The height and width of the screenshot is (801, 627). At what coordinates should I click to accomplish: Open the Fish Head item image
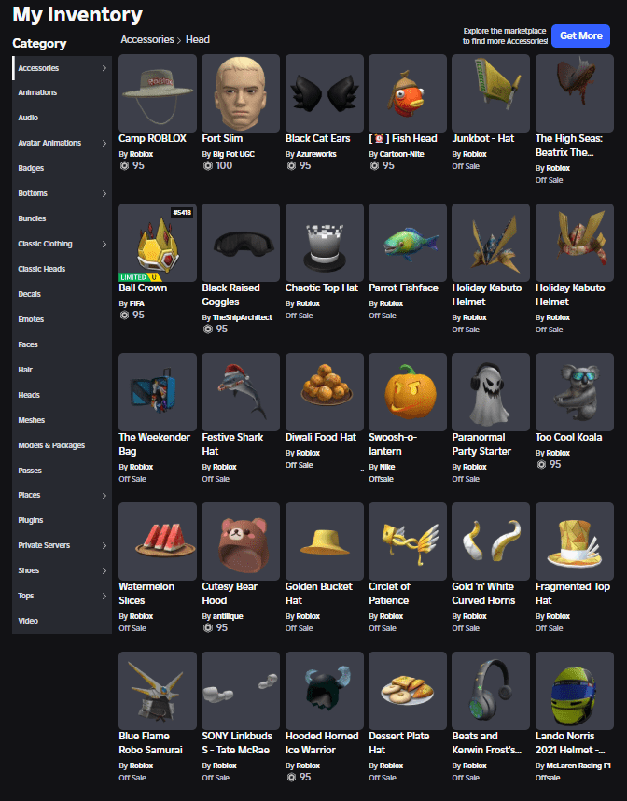point(408,93)
